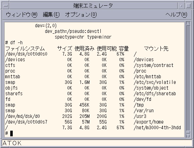The image size is (194, 148).
Task: Click the マウント先 column header
Action: pos(156,49)
